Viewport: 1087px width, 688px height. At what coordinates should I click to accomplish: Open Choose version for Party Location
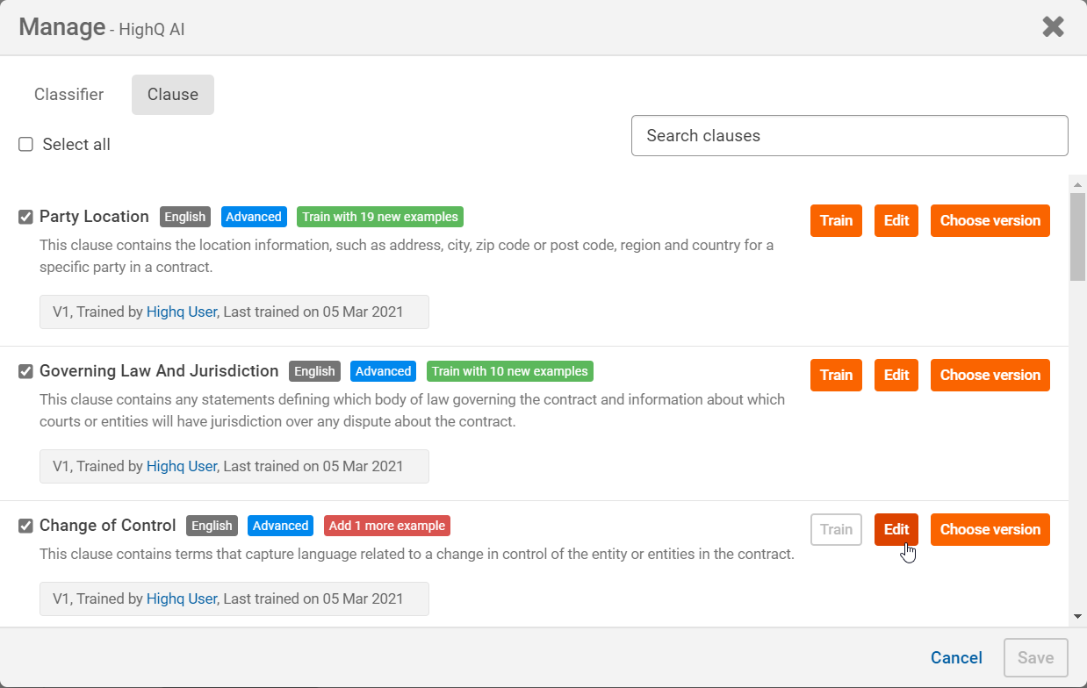pos(990,221)
